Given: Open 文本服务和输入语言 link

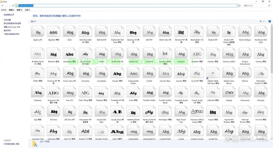Looking at the screenshot, I should [x=12, y=144].
